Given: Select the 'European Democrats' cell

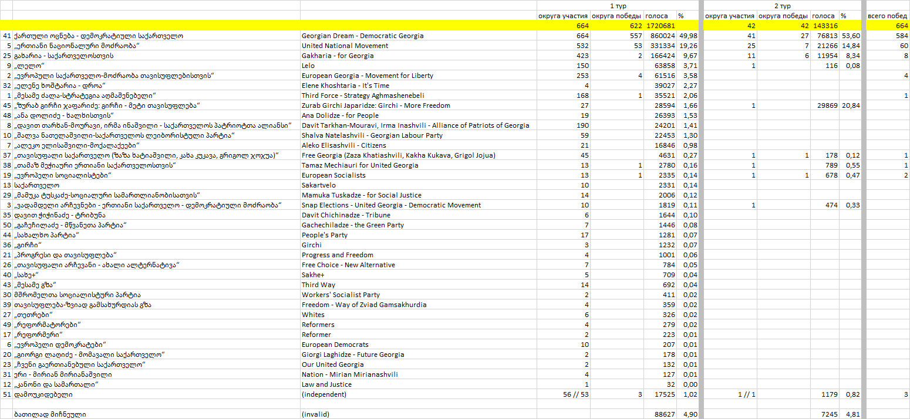Looking at the screenshot, I should click(419, 345).
